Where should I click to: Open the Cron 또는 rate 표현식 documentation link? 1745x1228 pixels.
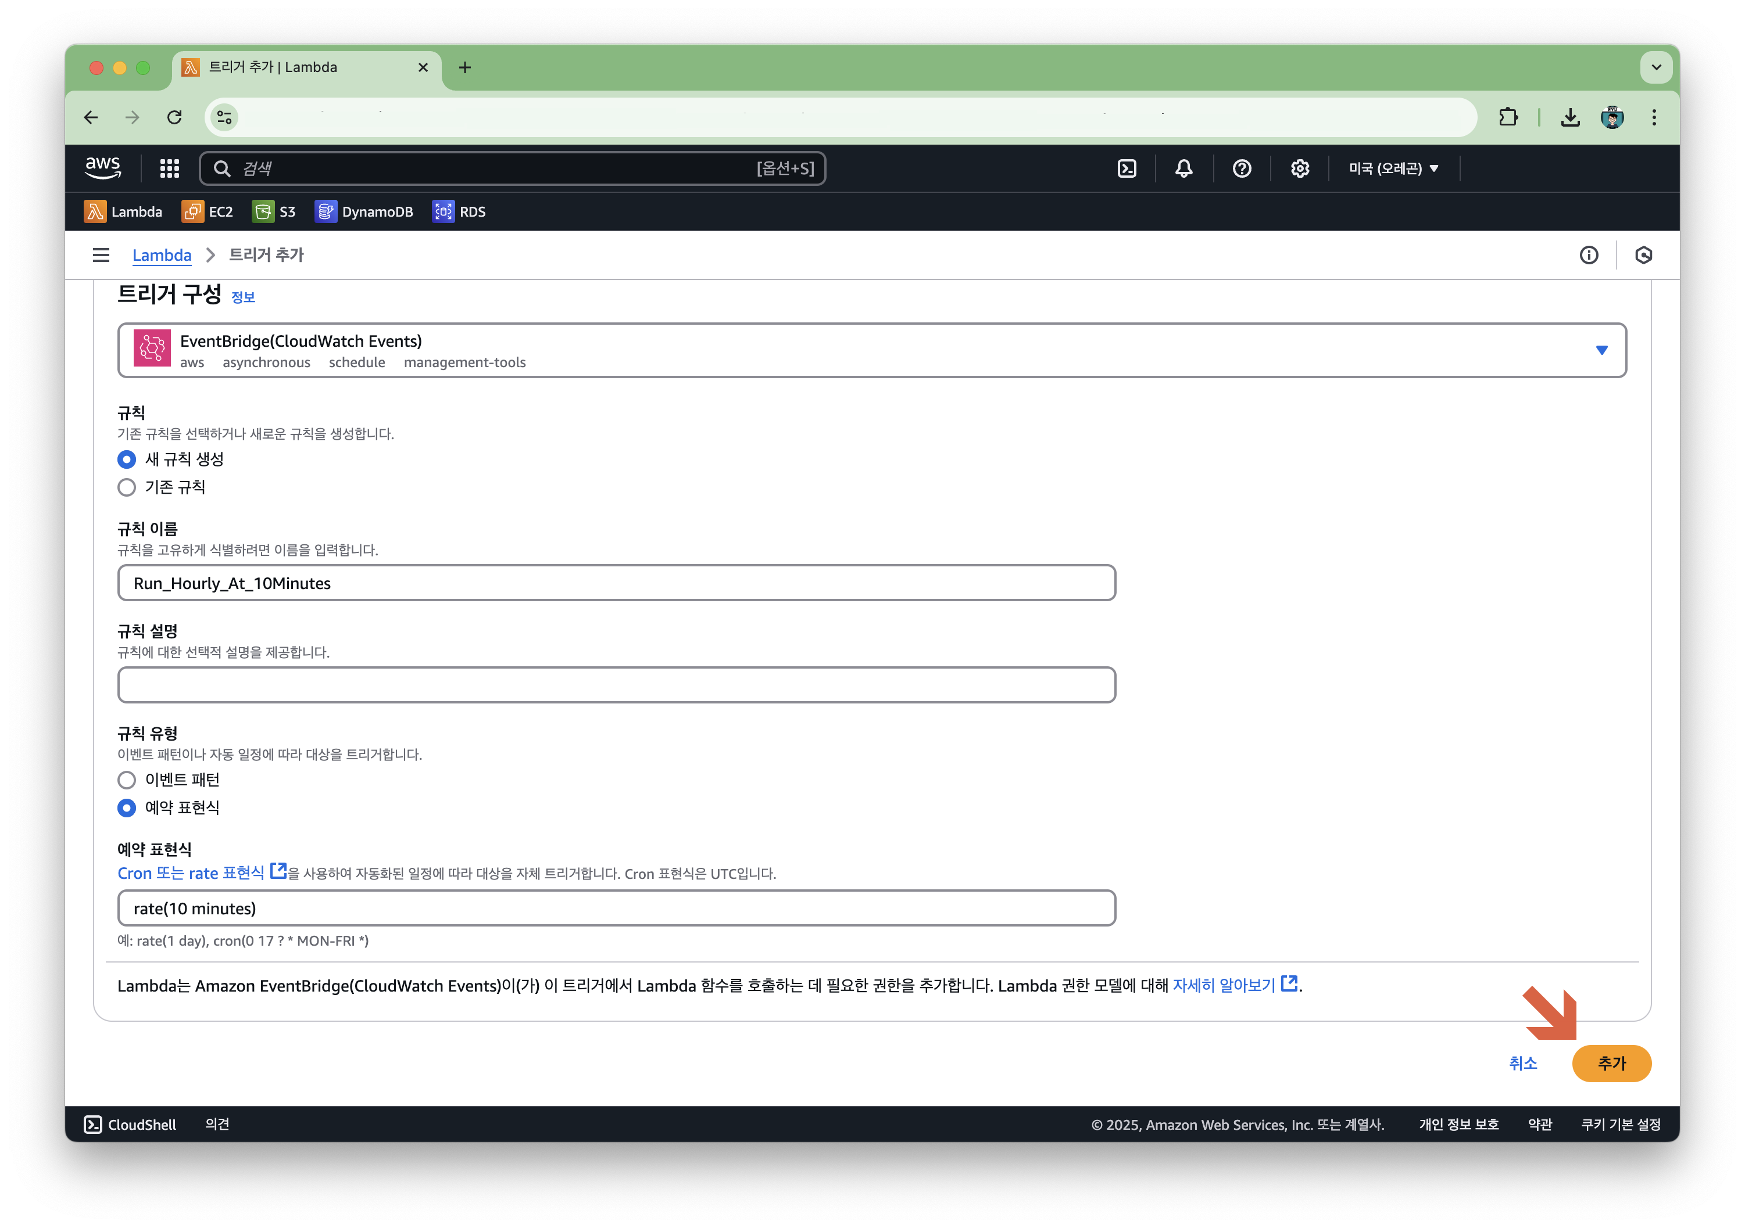coord(201,872)
